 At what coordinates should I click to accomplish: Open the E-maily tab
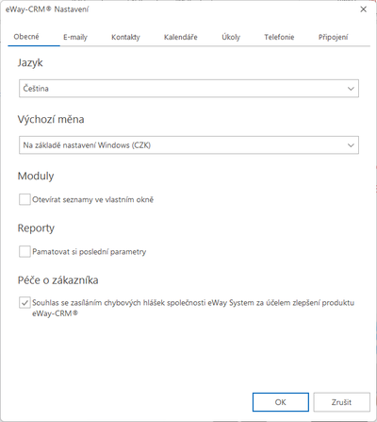click(x=75, y=37)
